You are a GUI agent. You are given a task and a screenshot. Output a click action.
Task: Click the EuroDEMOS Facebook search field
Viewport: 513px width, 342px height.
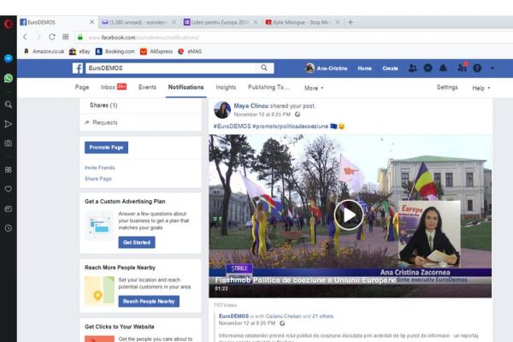click(172, 68)
